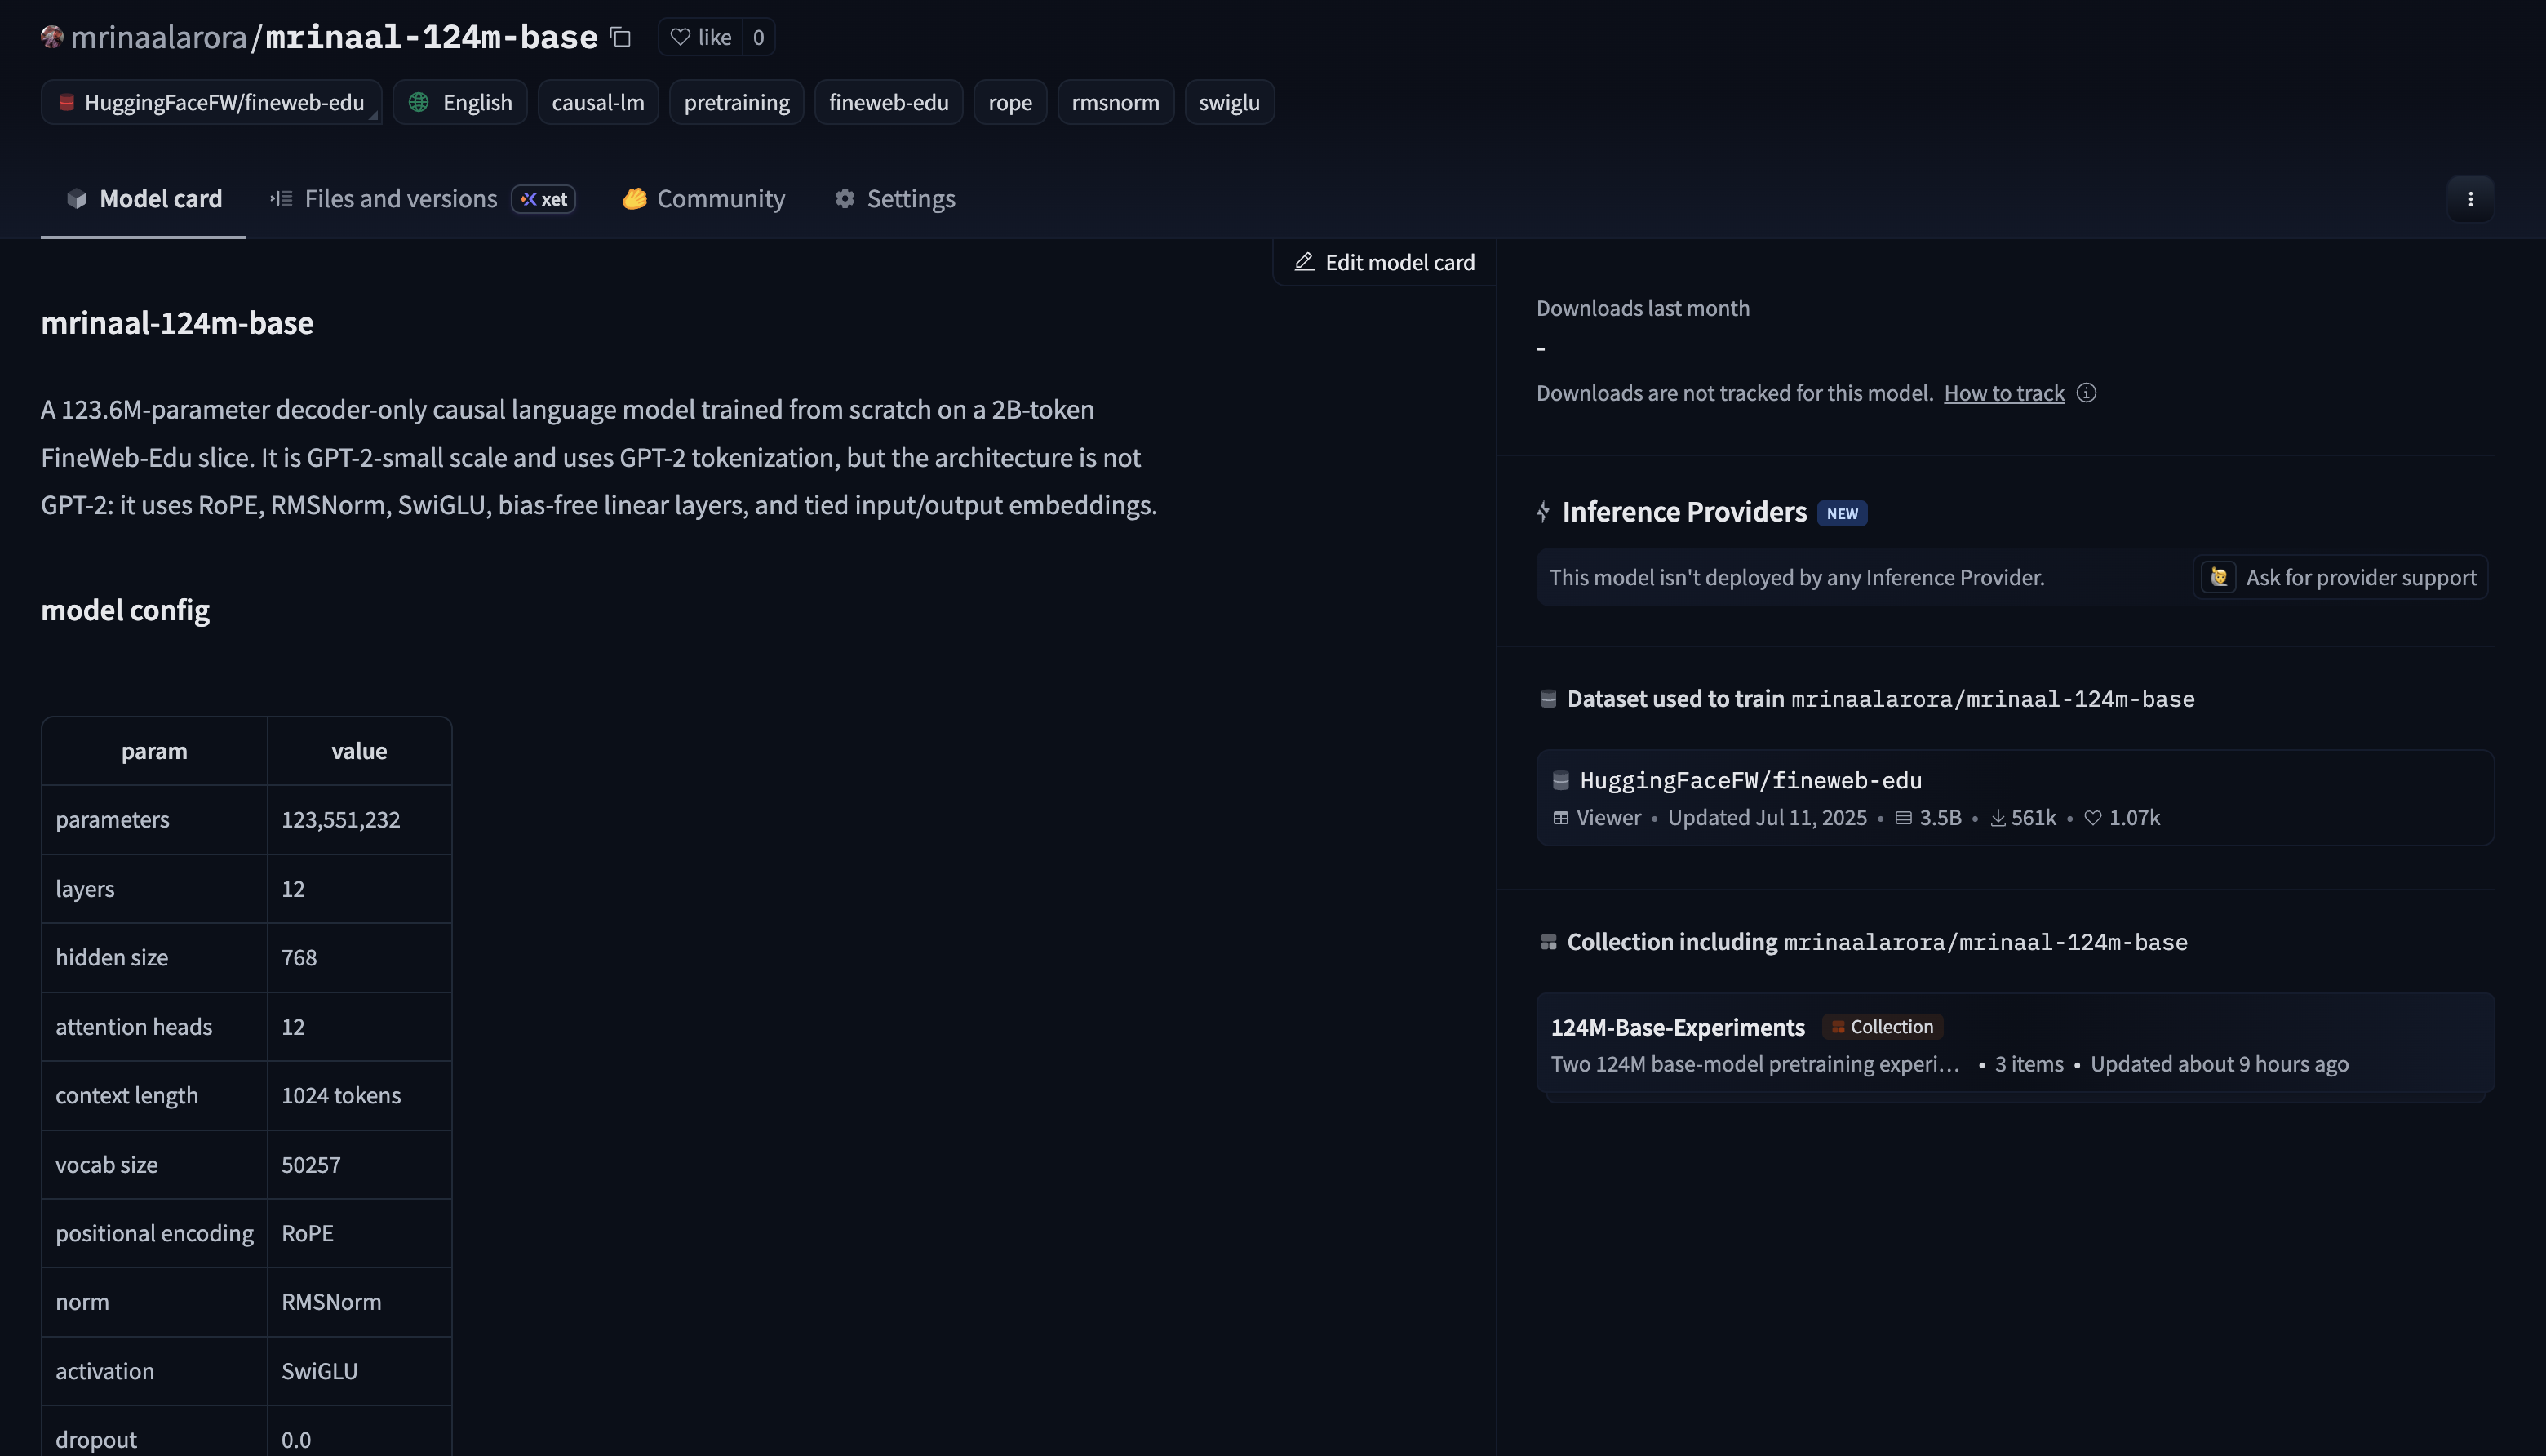Click the Model card cube icon

77,199
